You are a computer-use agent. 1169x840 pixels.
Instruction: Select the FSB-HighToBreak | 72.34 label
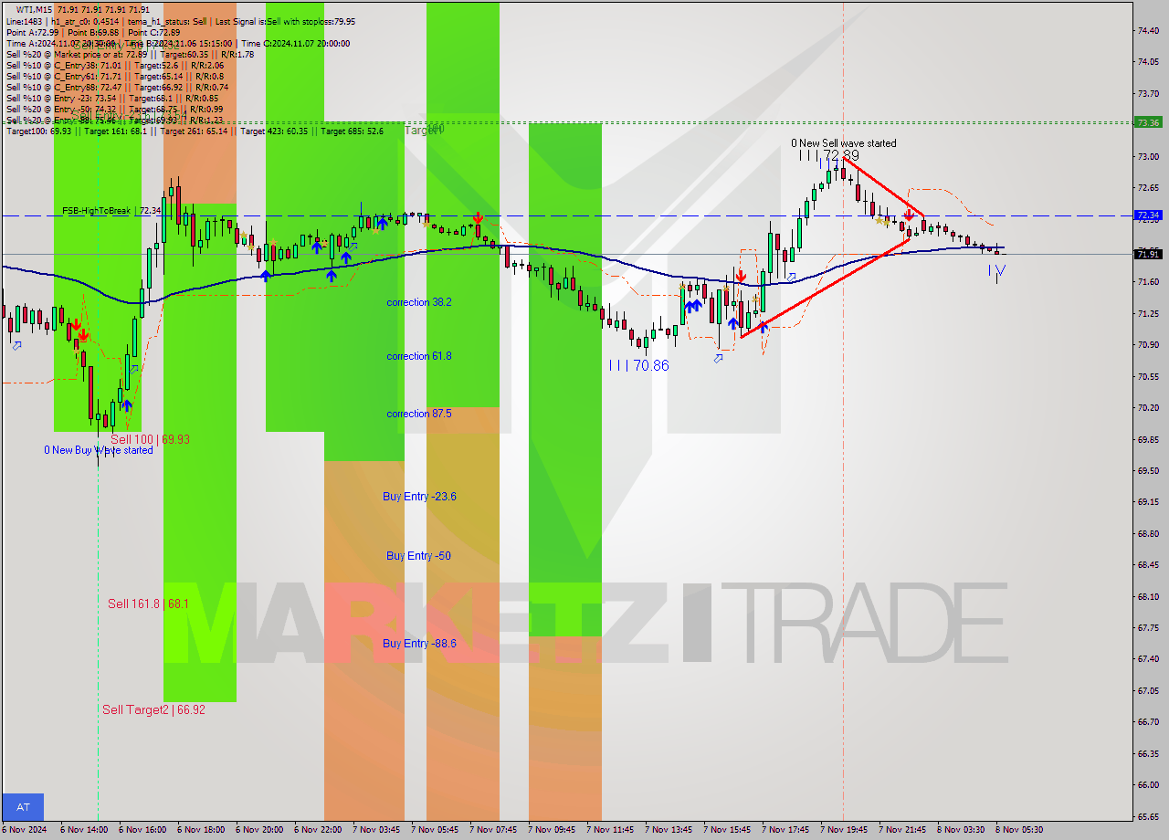pyautogui.click(x=111, y=211)
